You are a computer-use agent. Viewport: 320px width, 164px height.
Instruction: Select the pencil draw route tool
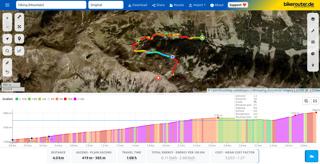pos(7,63)
